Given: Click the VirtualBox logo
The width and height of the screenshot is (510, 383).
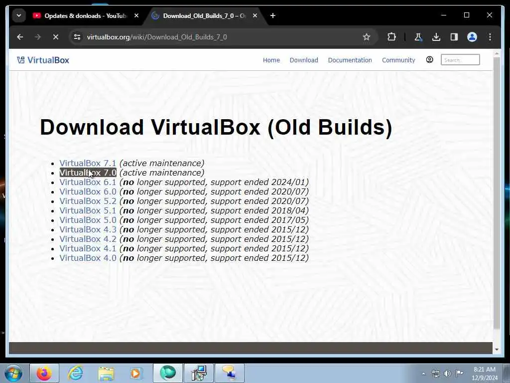Looking at the screenshot, I should click(43, 60).
